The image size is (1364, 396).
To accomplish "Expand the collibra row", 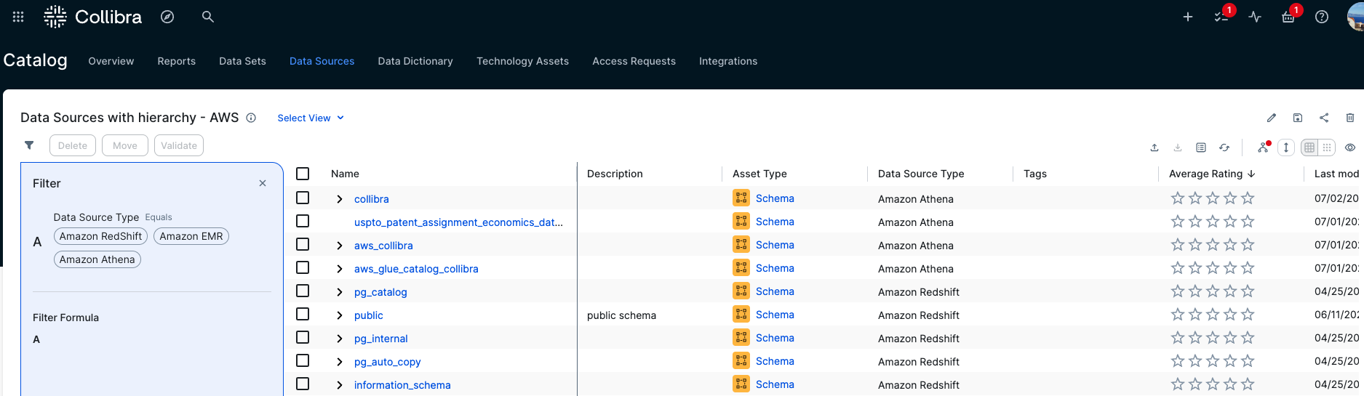I will click(x=339, y=199).
